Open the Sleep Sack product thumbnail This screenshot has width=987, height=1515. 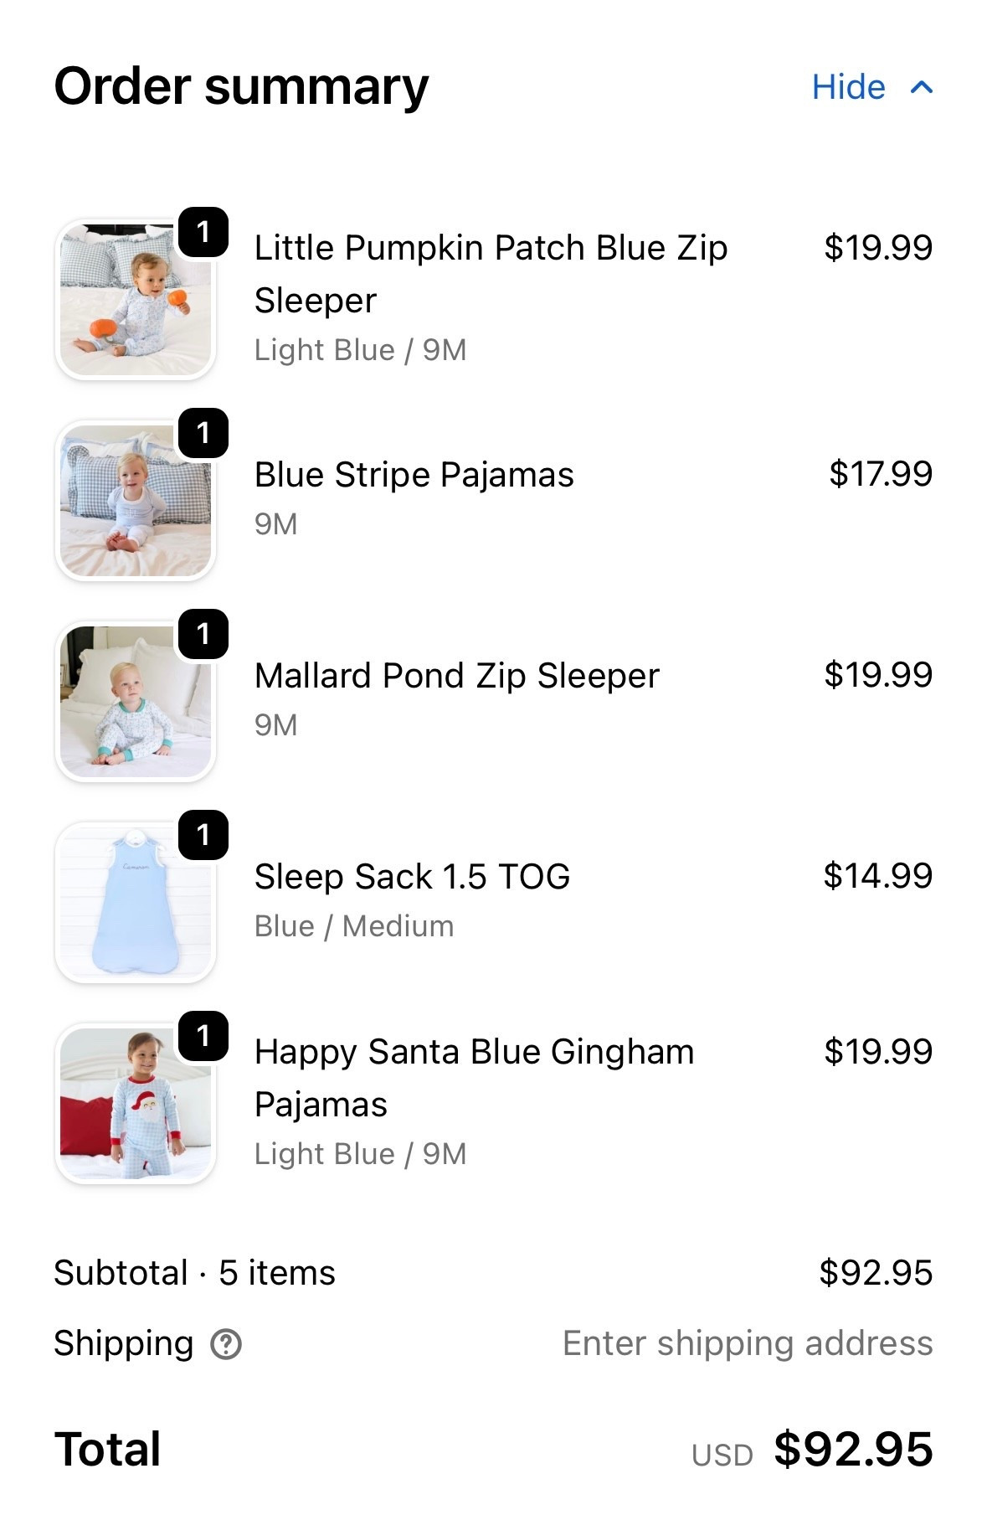(135, 903)
